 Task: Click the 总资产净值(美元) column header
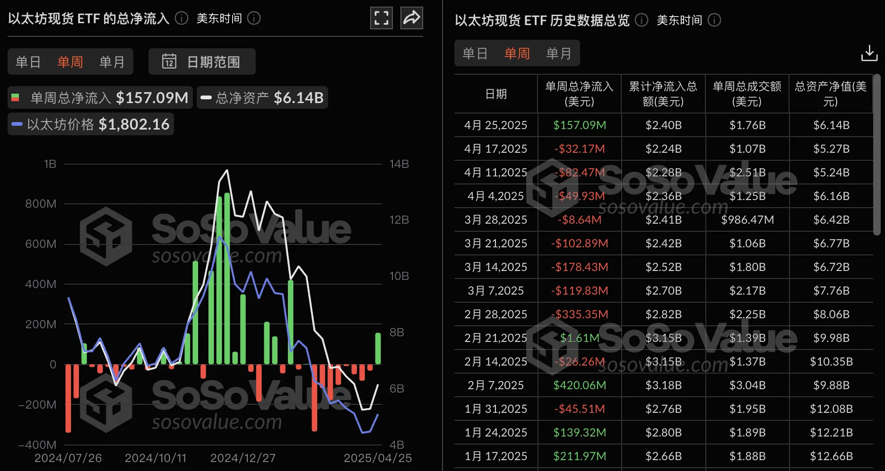[831, 94]
